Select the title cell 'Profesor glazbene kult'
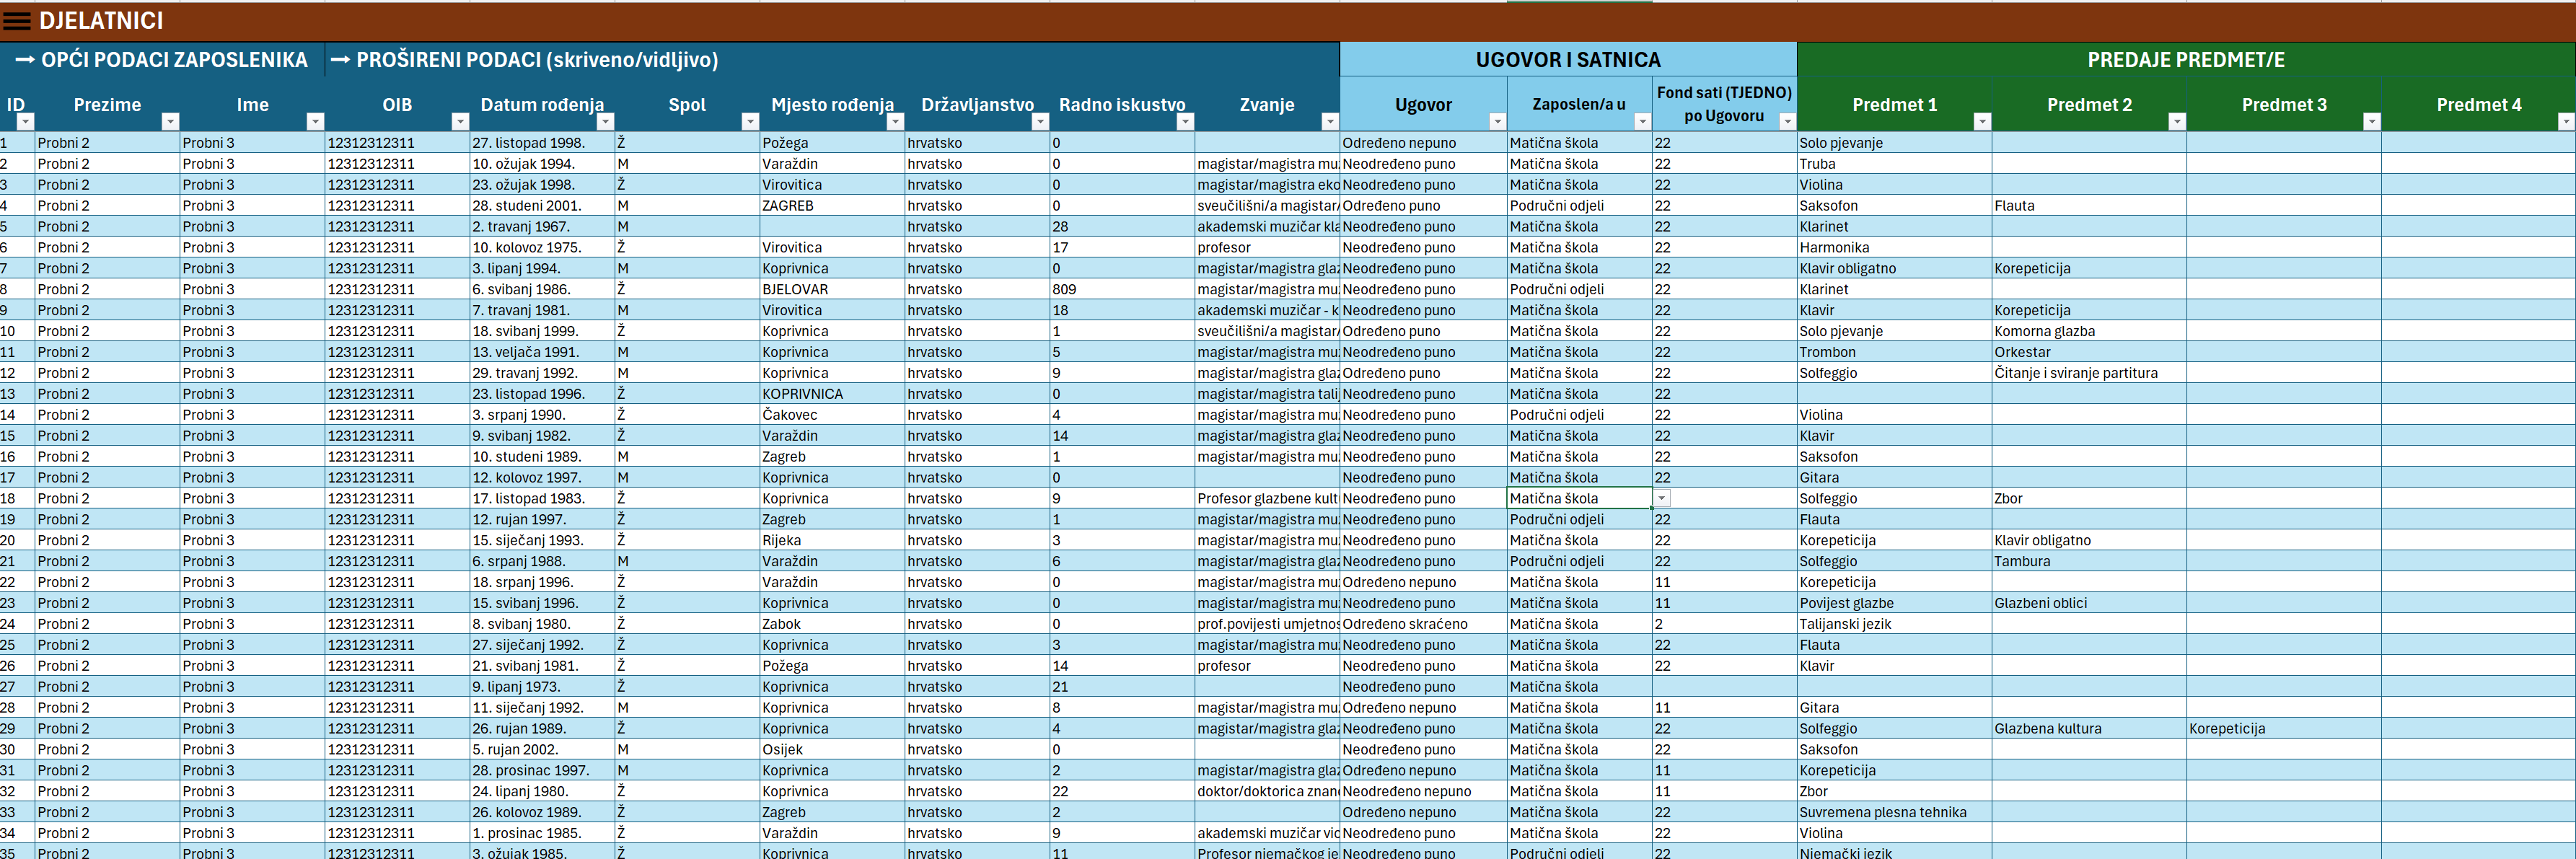Image resolution: width=2576 pixels, height=859 pixels. pos(1267,498)
